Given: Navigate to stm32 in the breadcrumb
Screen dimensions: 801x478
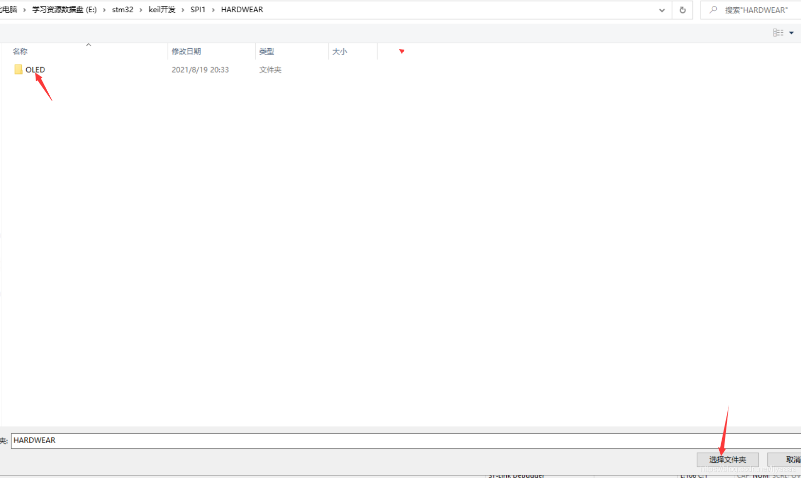Looking at the screenshot, I should pos(122,9).
